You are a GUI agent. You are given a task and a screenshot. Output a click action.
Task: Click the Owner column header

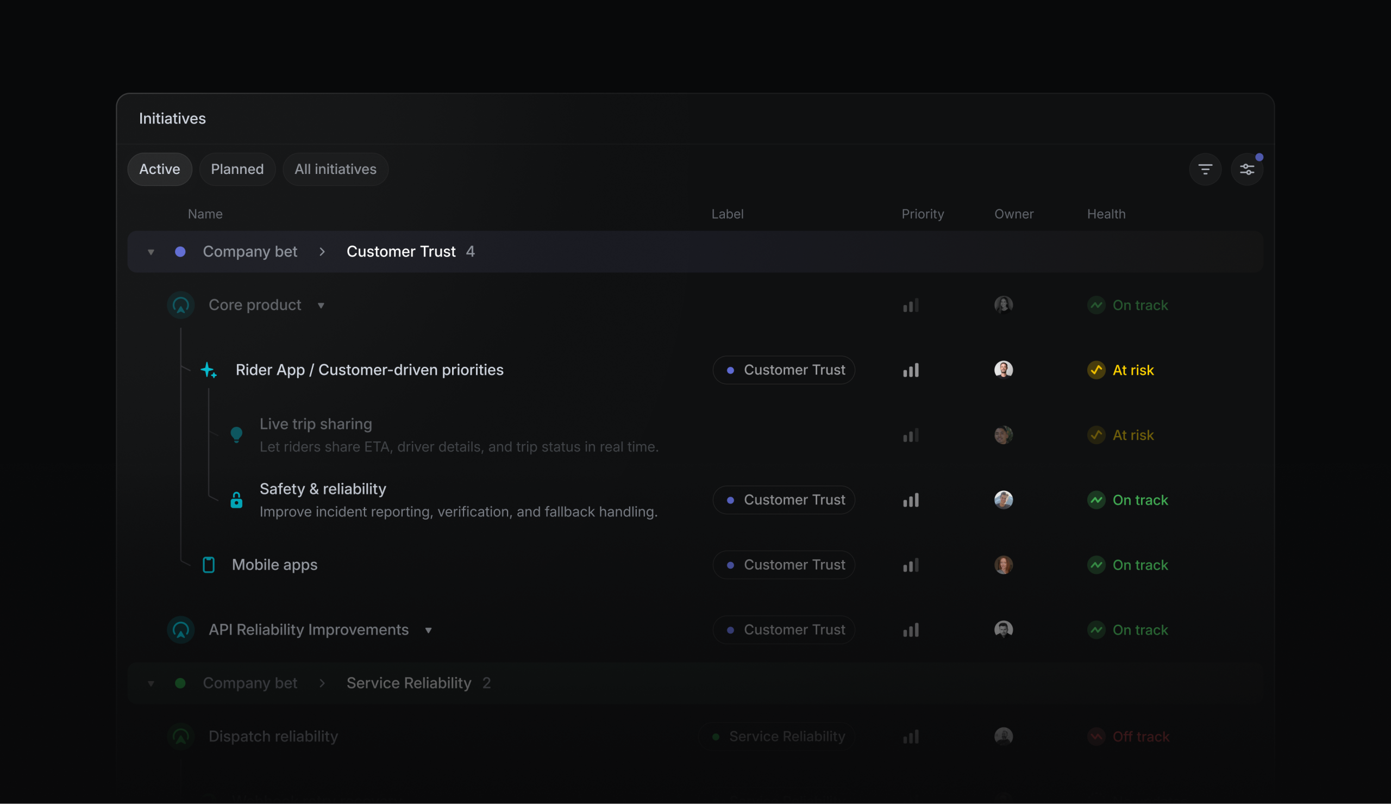click(x=1013, y=214)
